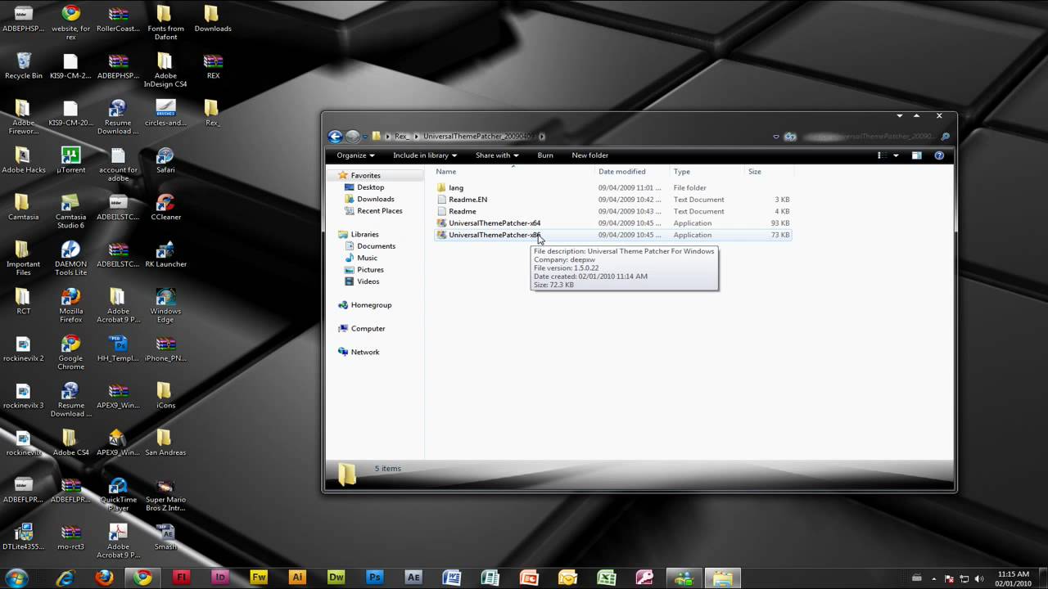
Task: Select the Mozilla Firefox desktop shortcut
Action: coord(71,305)
